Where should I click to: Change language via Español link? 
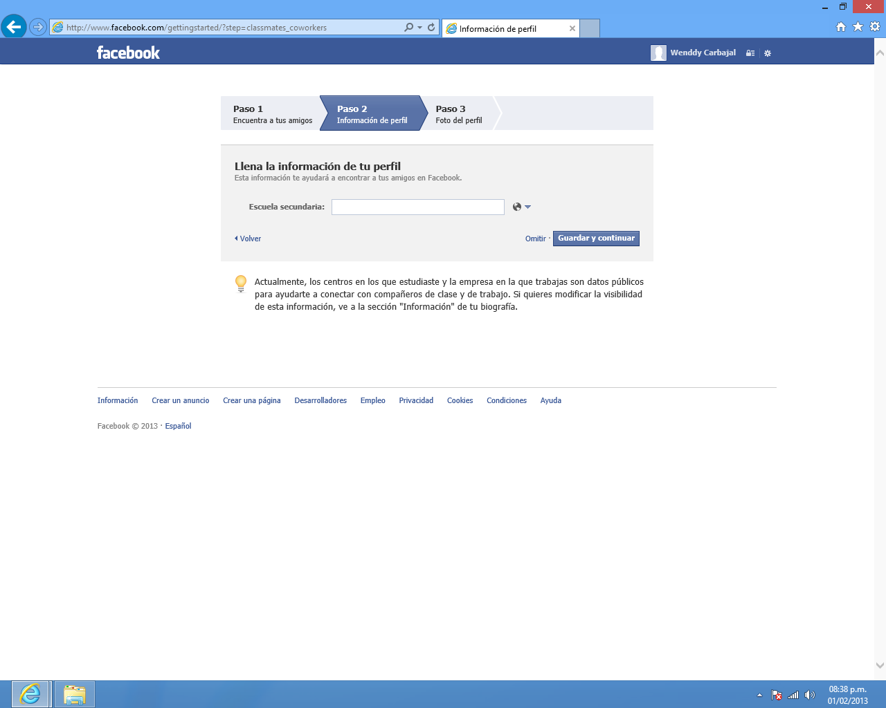tap(178, 425)
